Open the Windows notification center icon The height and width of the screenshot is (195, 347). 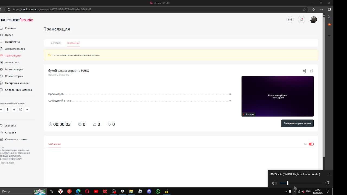[x=327, y=191]
